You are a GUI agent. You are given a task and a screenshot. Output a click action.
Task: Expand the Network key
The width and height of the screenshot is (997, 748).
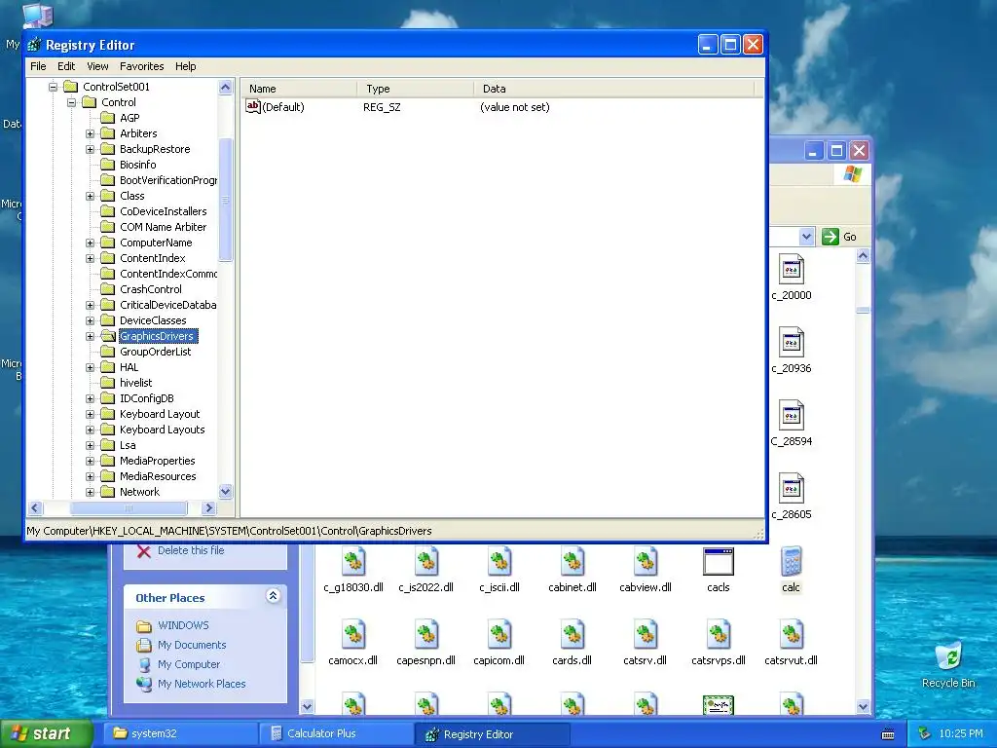click(91, 492)
